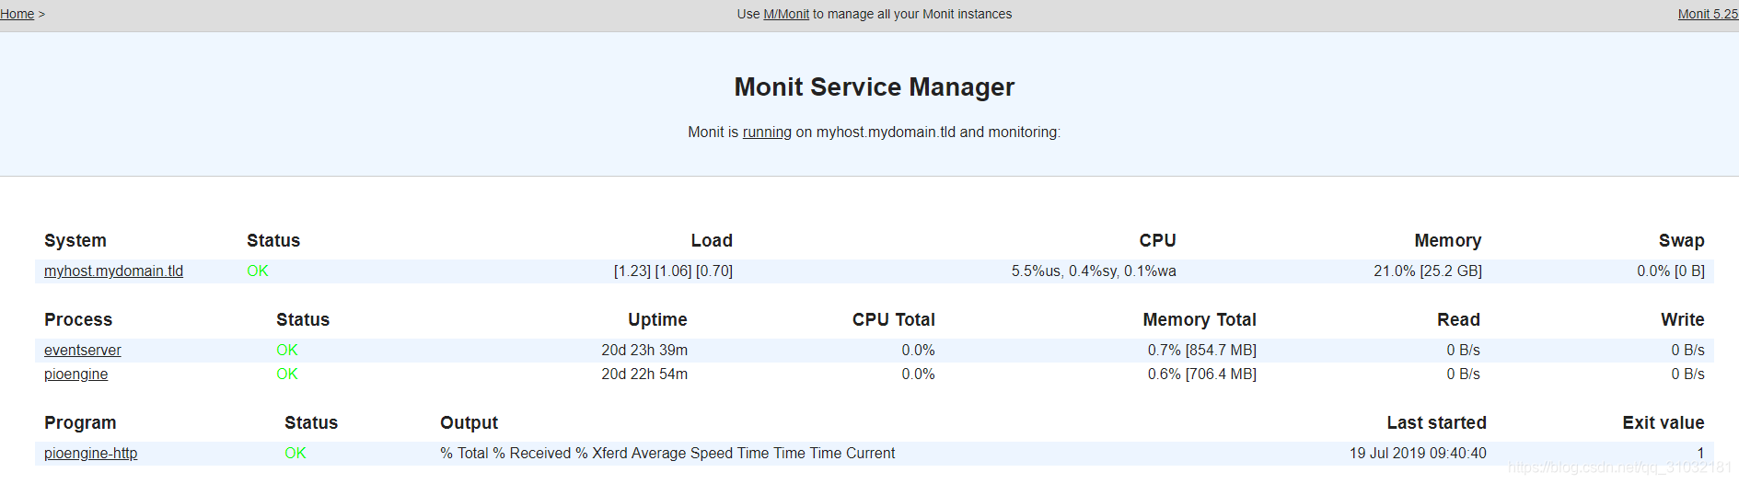Open the Home breadcrumb link
Screen dimensions: 1739x484
(x=17, y=15)
